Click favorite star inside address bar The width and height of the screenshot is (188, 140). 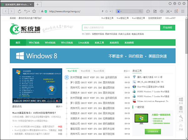(107, 11)
